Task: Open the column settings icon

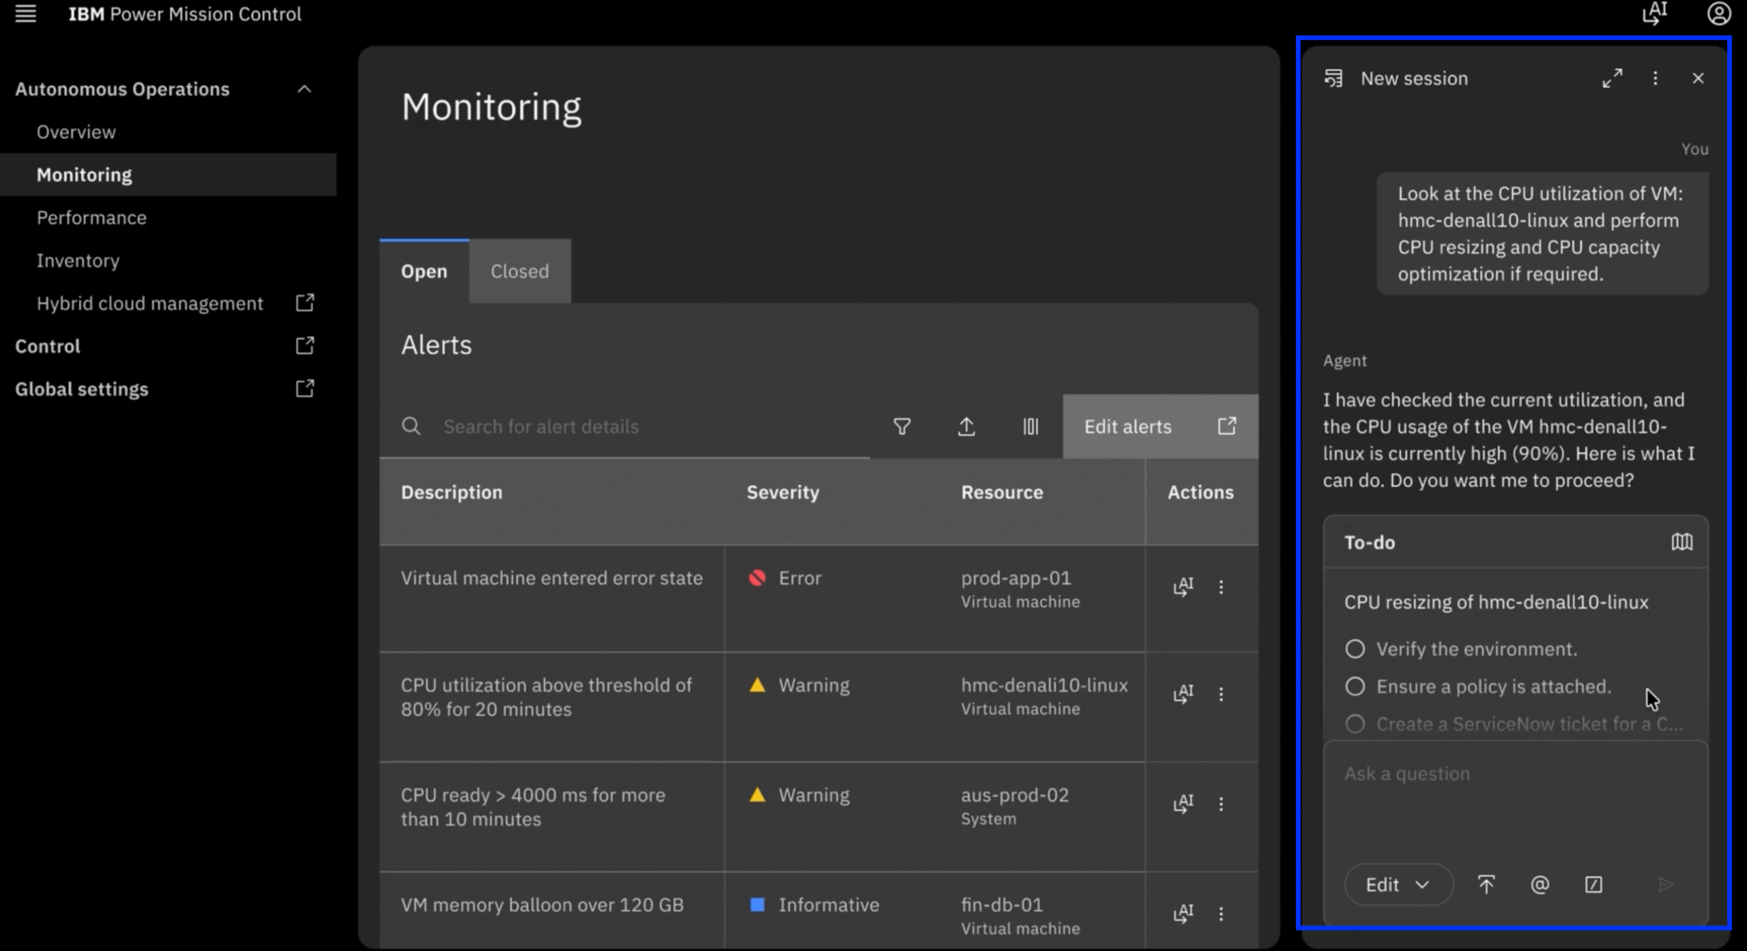Action: click(x=1030, y=426)
